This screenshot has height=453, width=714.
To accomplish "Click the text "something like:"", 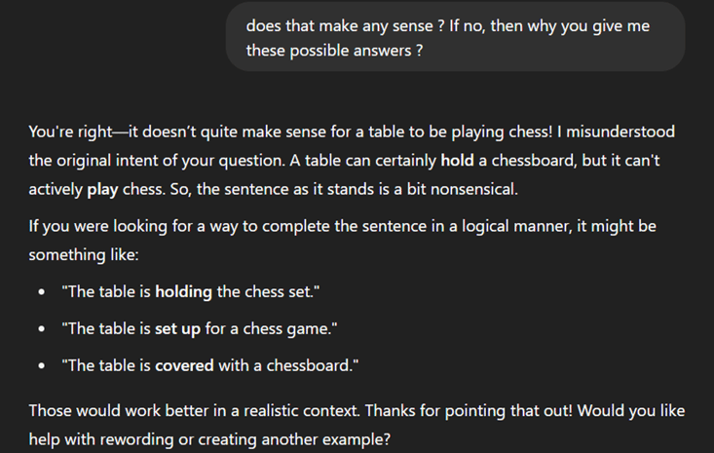I will tap(84, 255).
